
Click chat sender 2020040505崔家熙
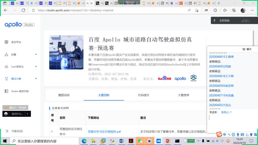pyautogui.click(x=221, y=86)
